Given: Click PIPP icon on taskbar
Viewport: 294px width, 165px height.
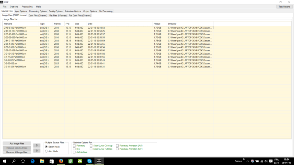Looking at the screenshot, I should coord(99,161).
